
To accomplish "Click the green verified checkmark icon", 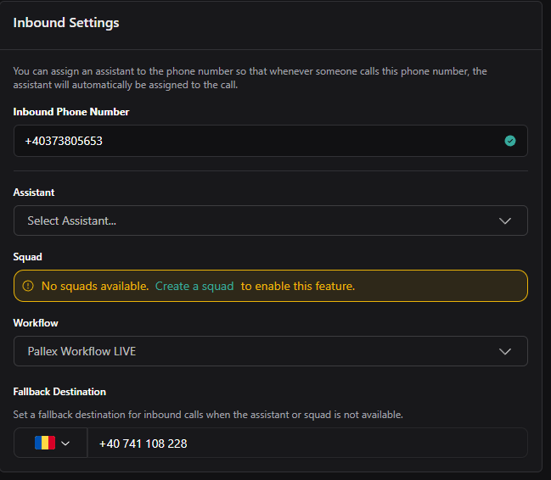I will point(510,141).
